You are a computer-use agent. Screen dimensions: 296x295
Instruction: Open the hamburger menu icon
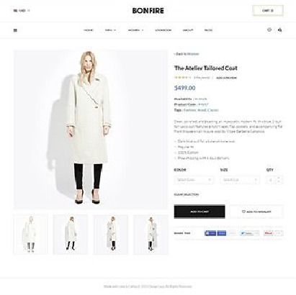15,30
